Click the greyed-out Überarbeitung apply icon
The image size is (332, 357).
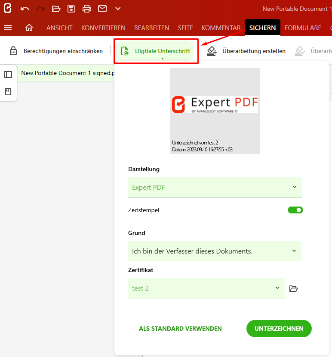coord(300,51)
